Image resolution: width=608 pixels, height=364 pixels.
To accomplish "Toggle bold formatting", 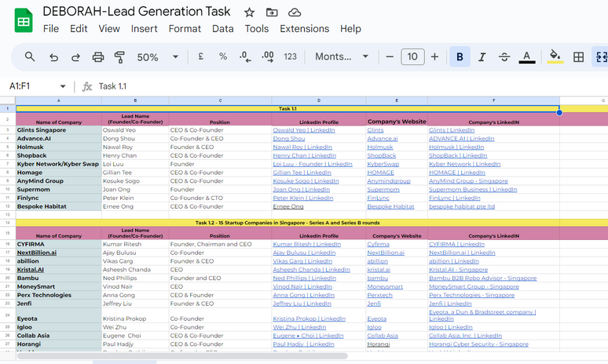I will [460, 57].
